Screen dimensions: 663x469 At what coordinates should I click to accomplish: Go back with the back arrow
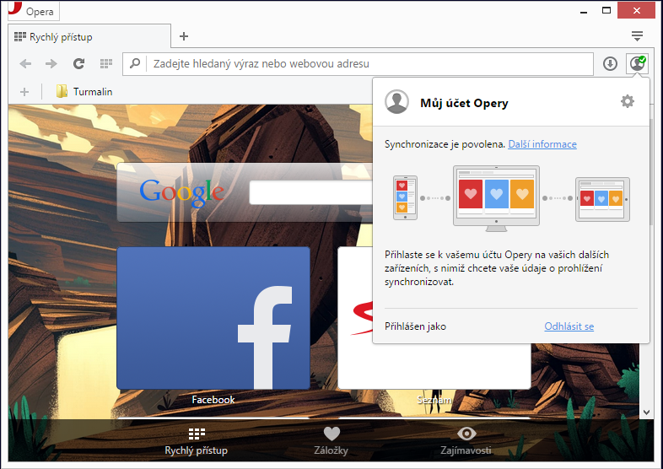(x=25, y=64)
